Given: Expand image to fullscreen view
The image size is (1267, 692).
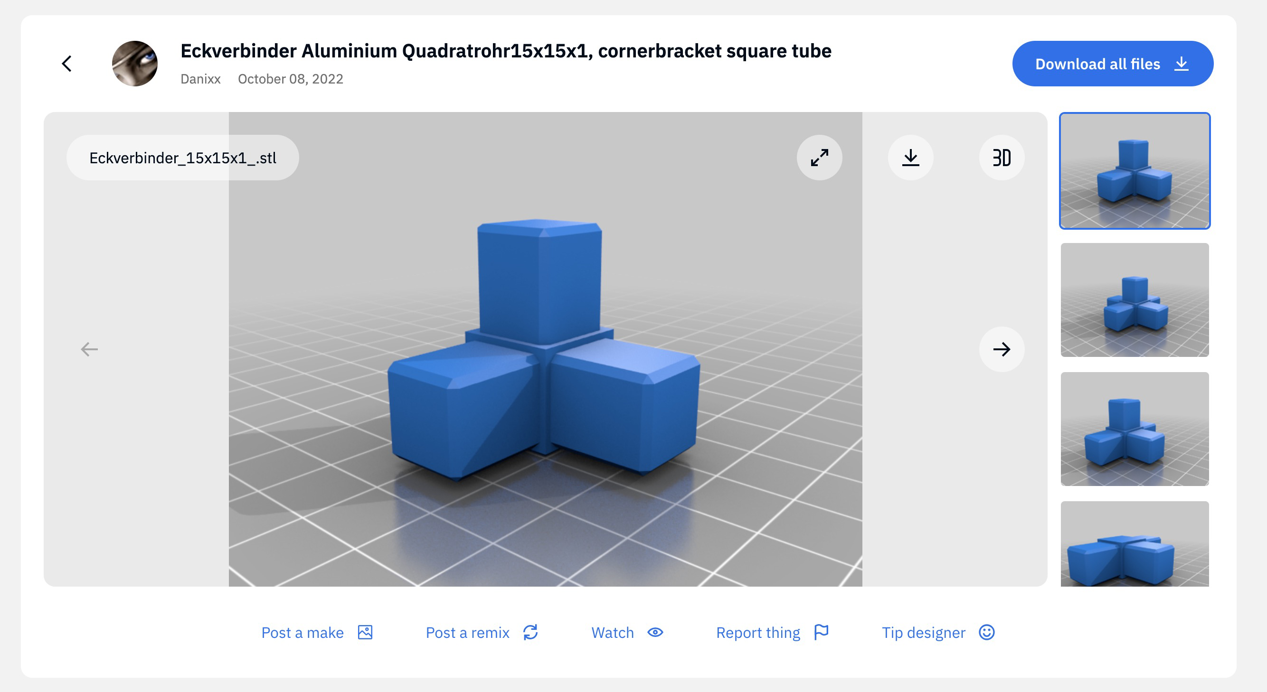Looking at the screenshot, I should [x=820, y=158].
